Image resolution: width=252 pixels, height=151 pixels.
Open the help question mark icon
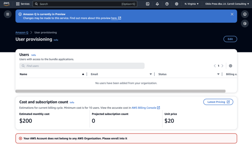pyautogui.click(x=167, y=4)
